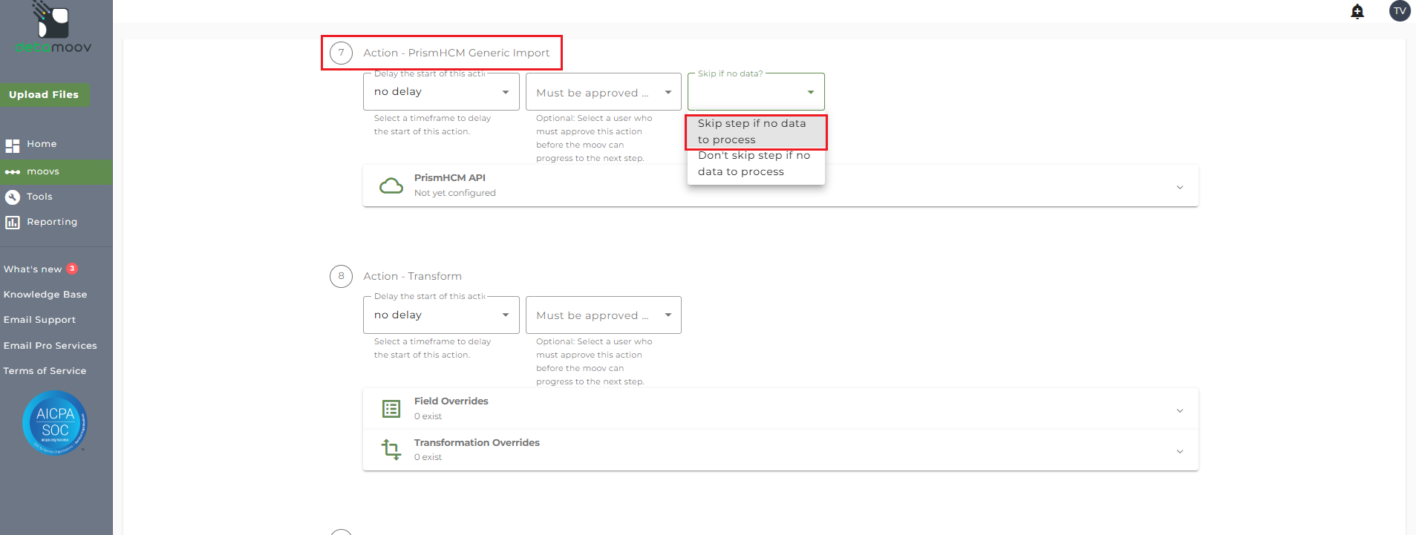Screen dimensions: 1416x535
Task: Open What's new link
Action: click(33, 269)
